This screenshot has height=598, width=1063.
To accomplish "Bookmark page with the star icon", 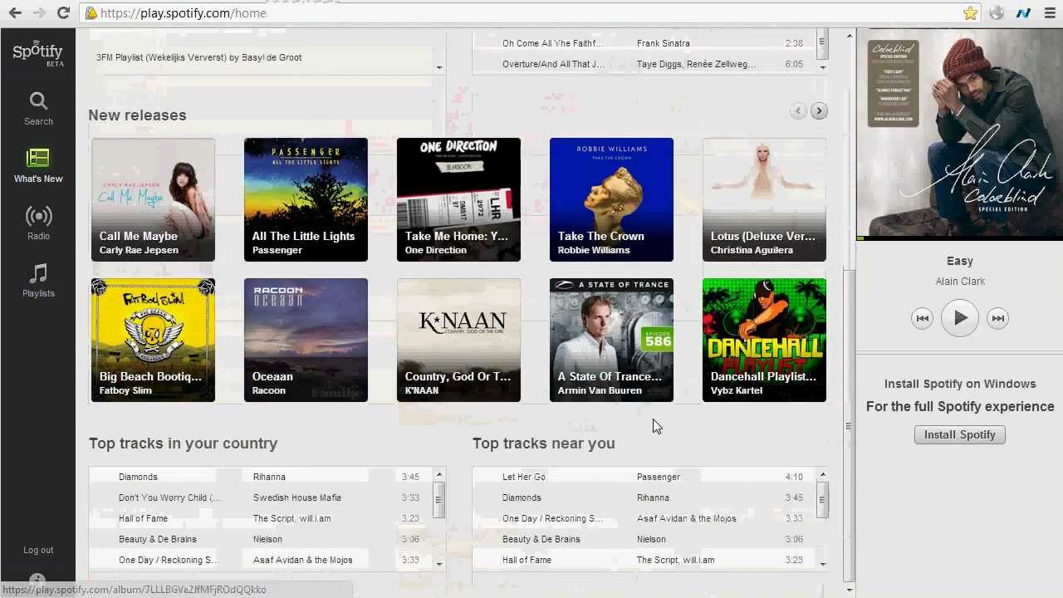I will click(x=970, y=12).
